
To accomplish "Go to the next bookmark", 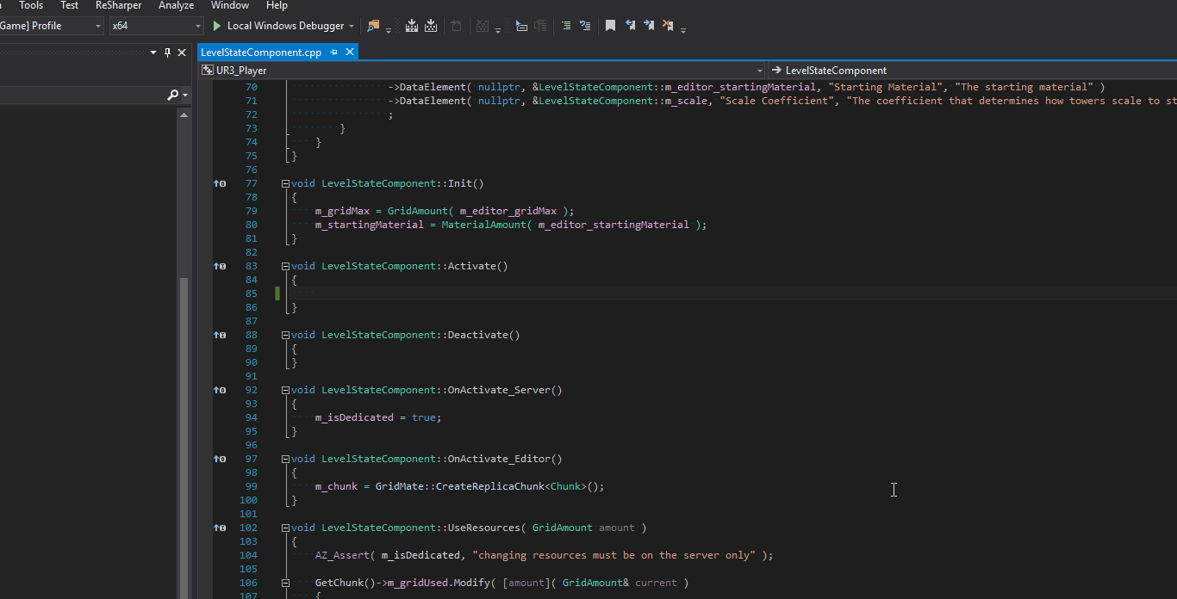I will tap(649, 26).
